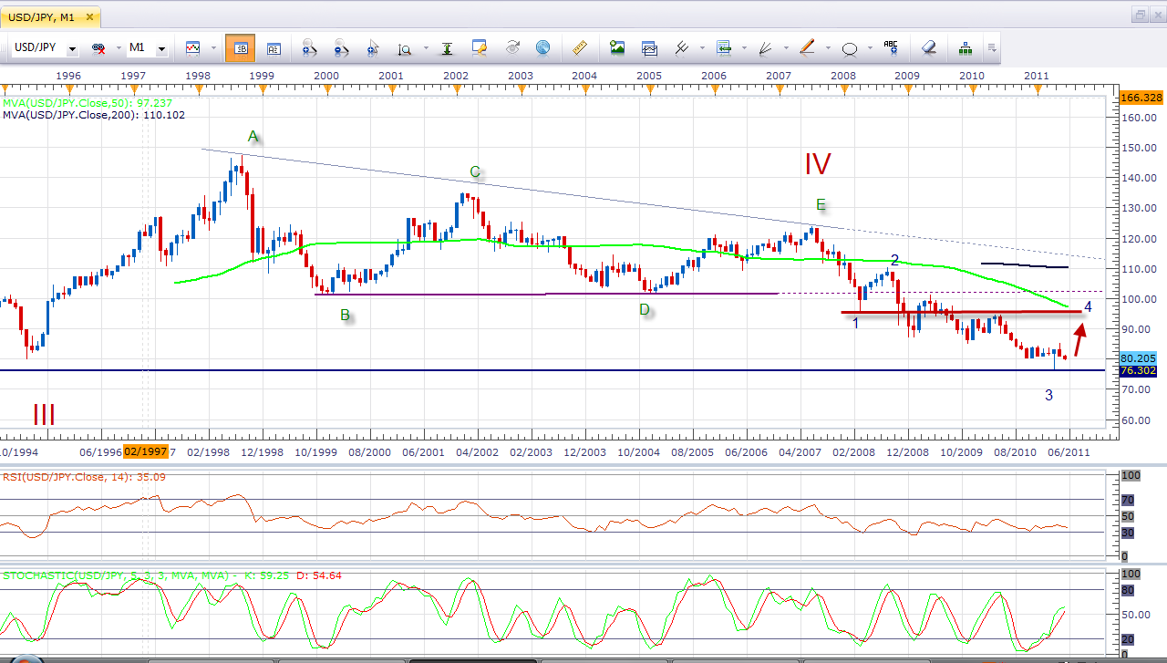Screen dimensions: 1167x663
Task: Click the fit vertical scale icon
Action: coord(447,48)
